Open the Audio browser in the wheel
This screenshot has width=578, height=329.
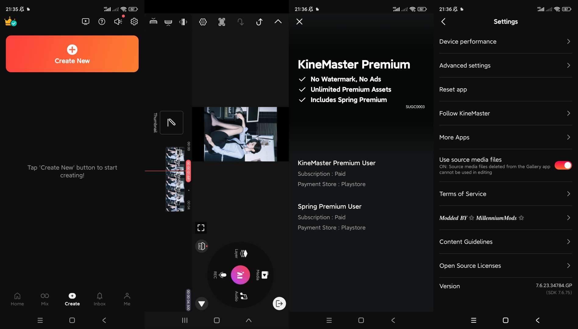coord(241,296)
